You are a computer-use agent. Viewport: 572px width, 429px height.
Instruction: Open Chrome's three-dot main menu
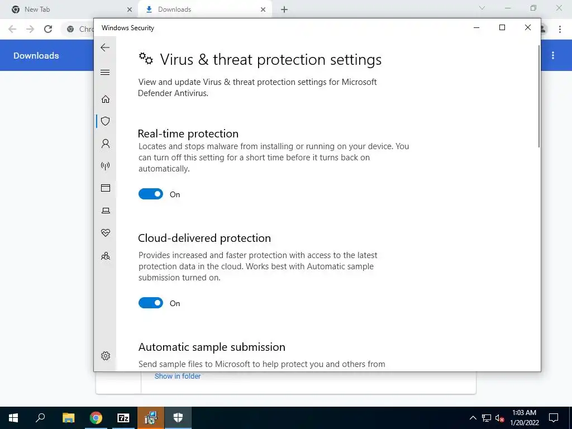tap(560, 29)
